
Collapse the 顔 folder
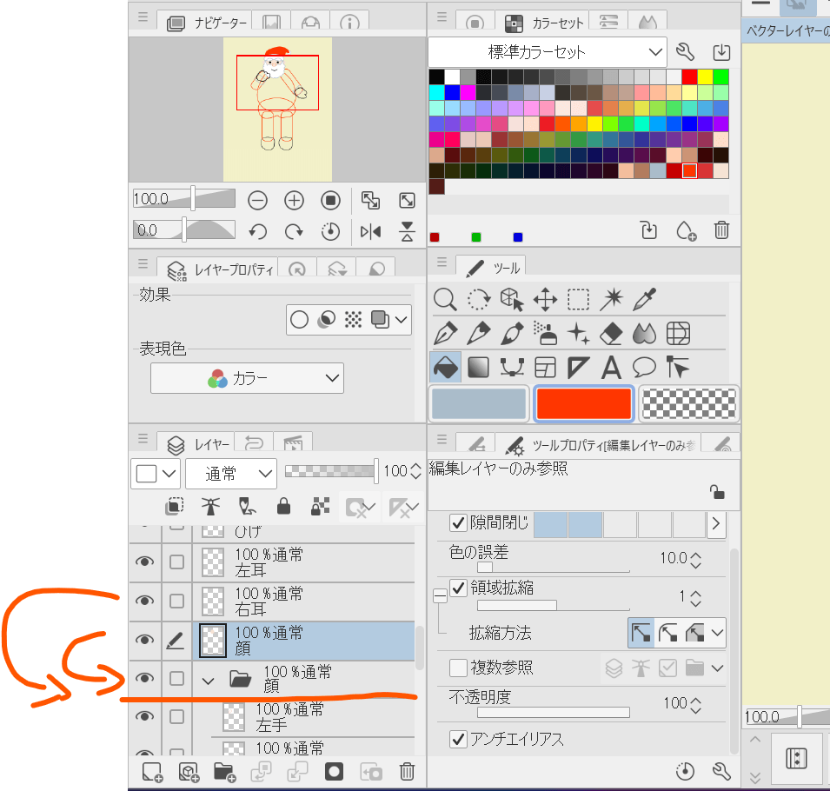click(x=208, y=681)
